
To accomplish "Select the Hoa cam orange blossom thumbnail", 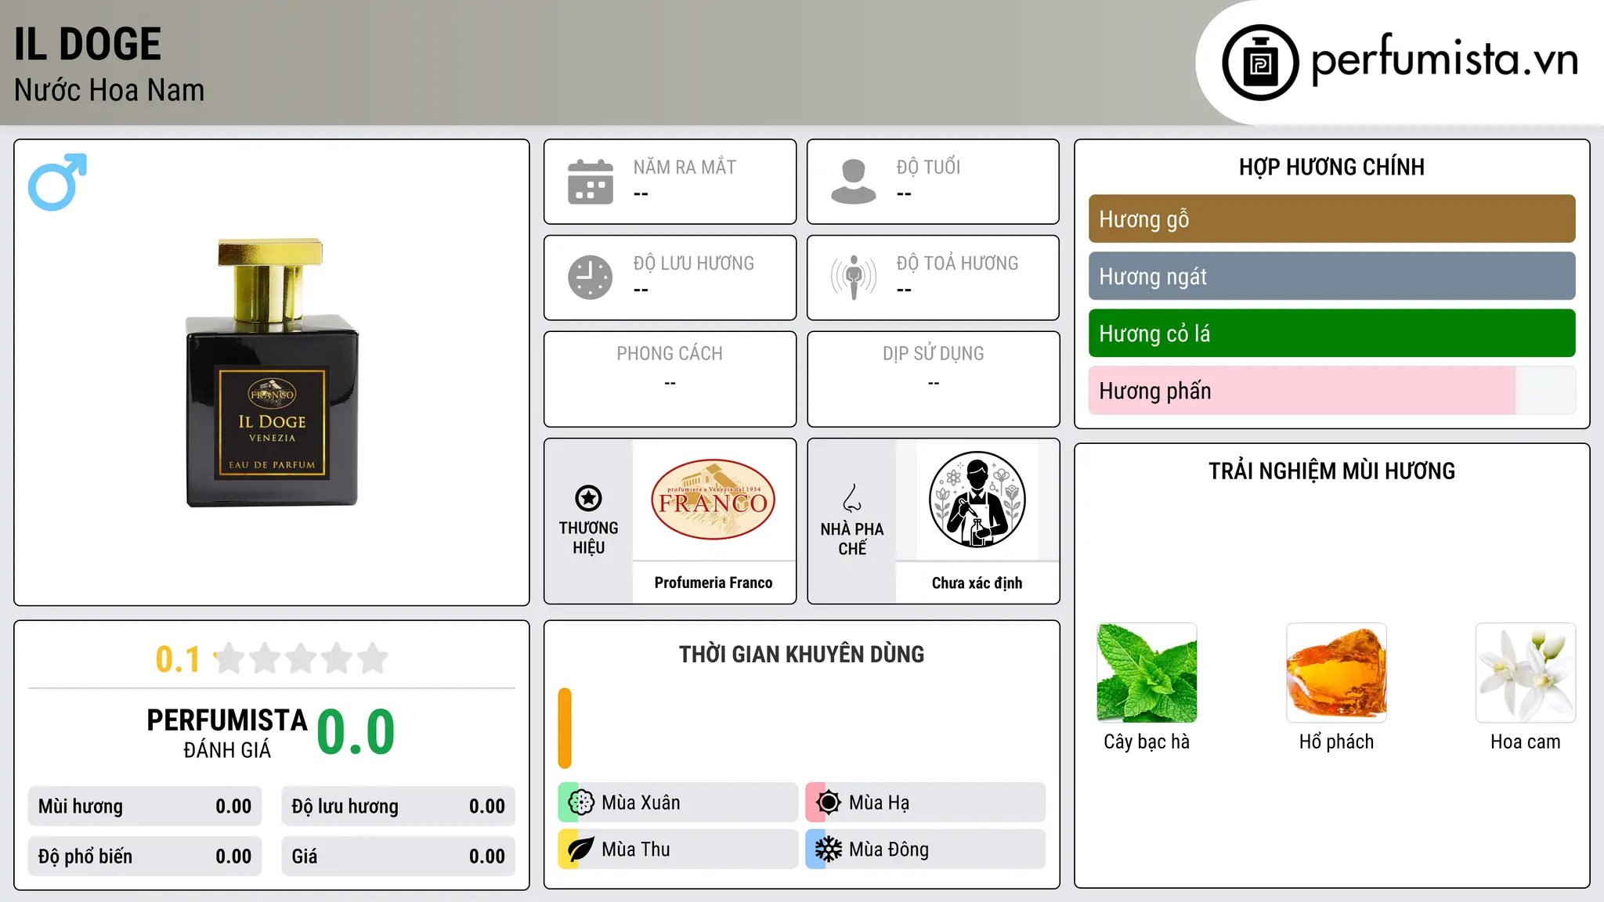I will (1526, 673).
